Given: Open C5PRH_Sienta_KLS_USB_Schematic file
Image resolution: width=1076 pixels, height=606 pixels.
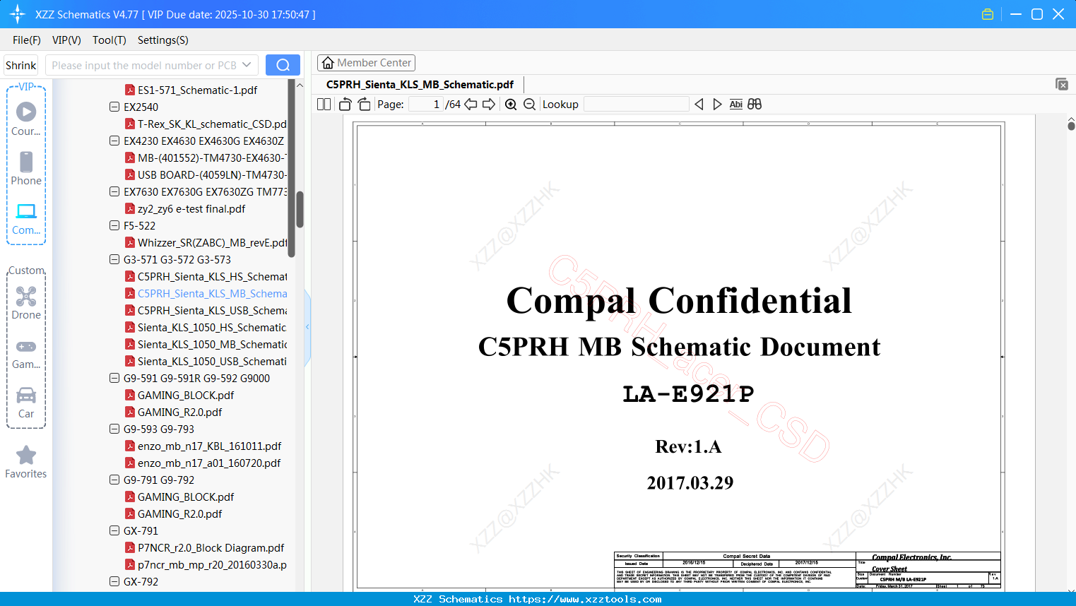Looking at the screenshot, I should point(206,311).
